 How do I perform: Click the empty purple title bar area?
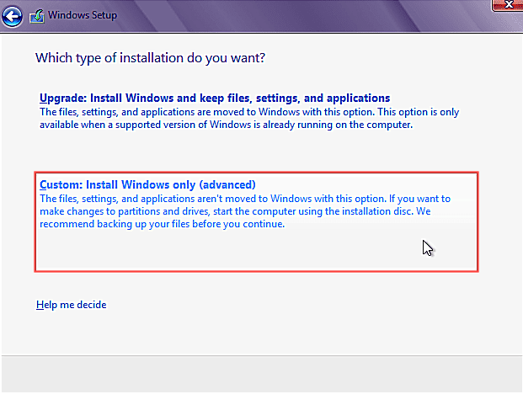point(295,15)
